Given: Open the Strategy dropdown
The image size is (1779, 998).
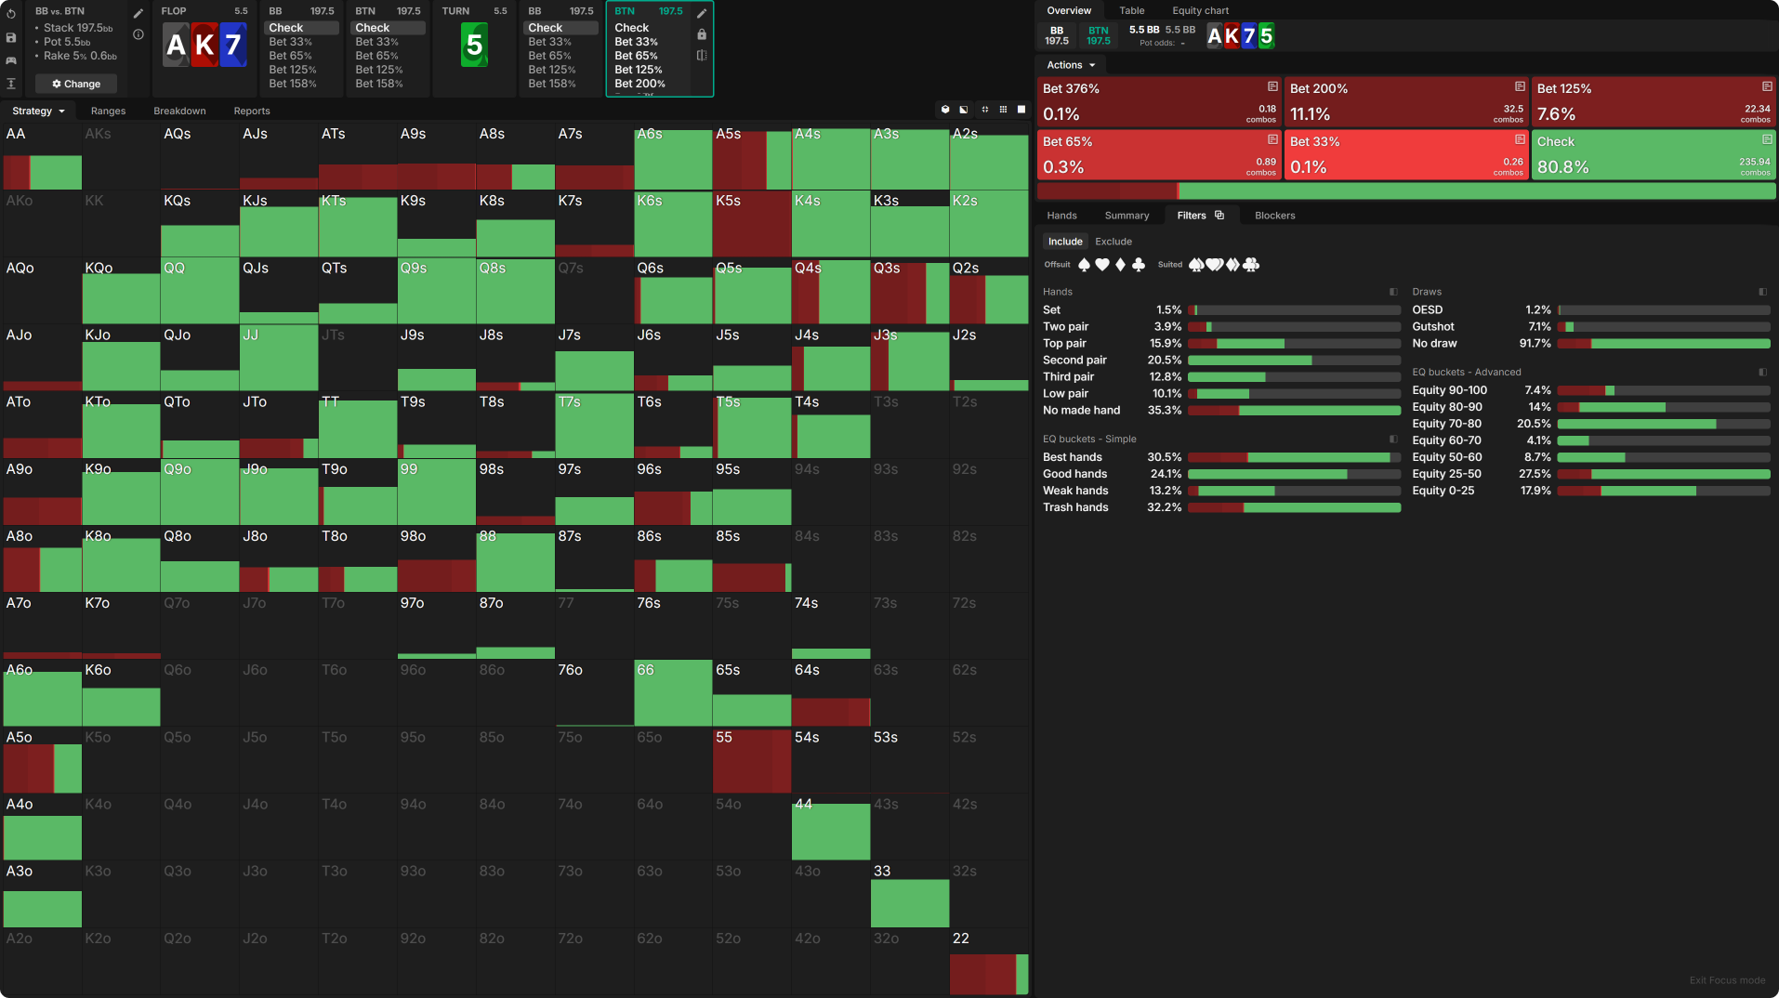Looking at the screenshot, I should pos(39,111).
